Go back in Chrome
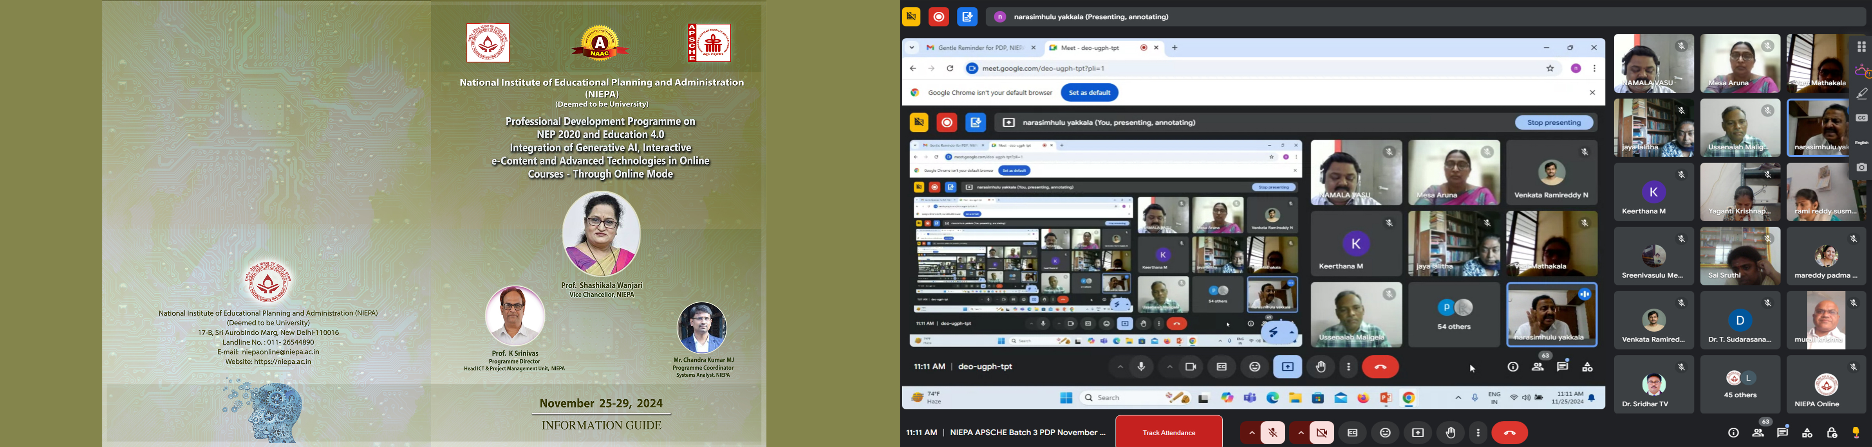Screen dimensions: 1872x447 tap(913, 68)
